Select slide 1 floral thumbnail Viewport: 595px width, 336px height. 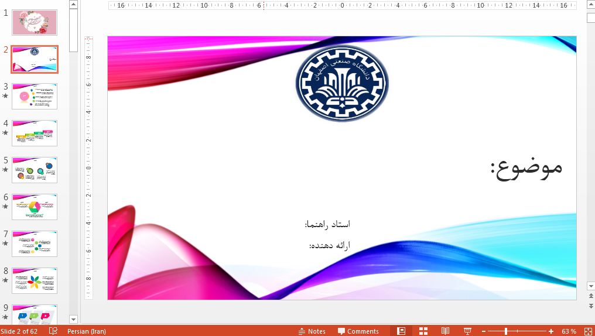click(35, 22)
